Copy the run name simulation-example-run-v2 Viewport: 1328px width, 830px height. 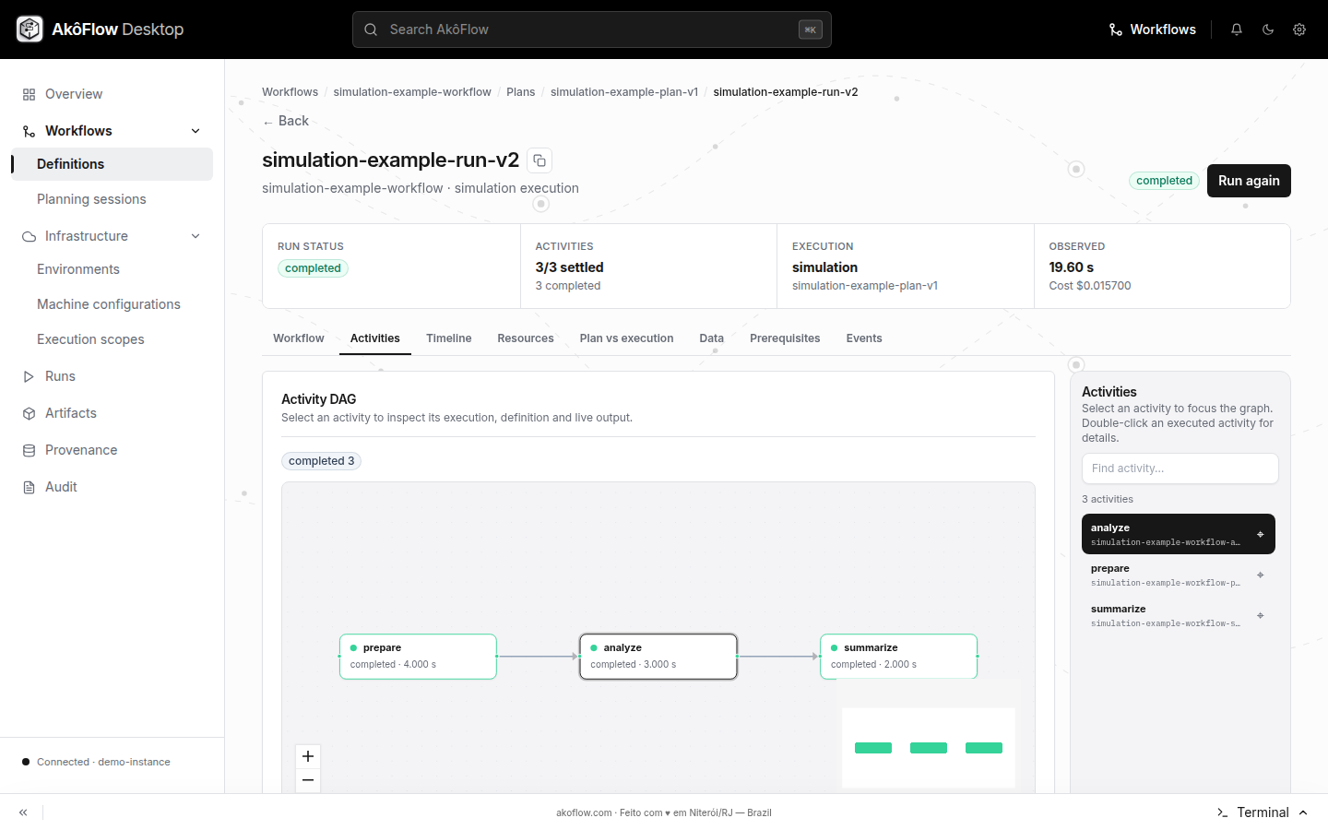coord(539,160)
